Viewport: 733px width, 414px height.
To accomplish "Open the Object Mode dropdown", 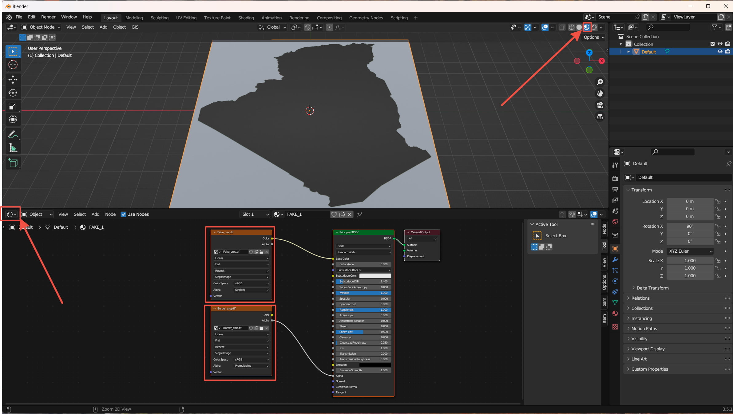I will click(x=41, y=27).
